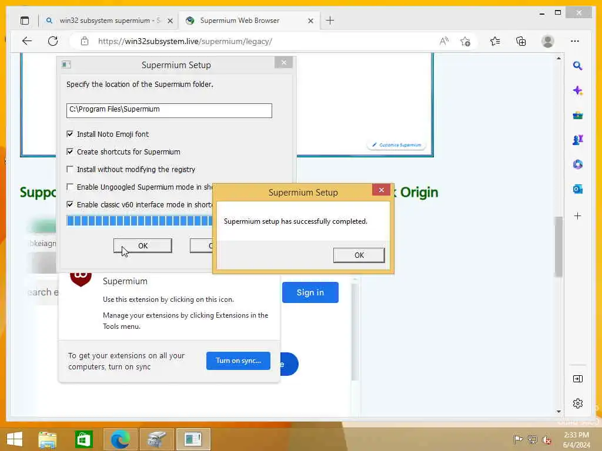
Task: Toggle Install Noto Emoji font checkbox
Action: click(70, 134)
